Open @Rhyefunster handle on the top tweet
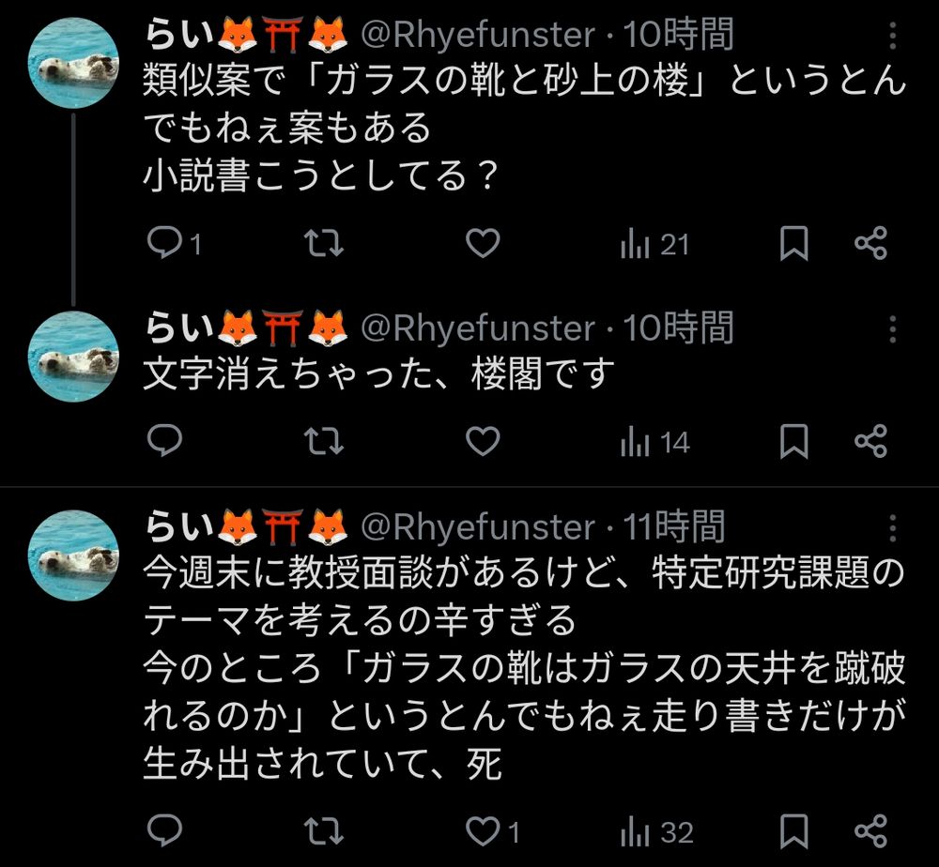This screenshot has height=867, width=939. tap(478, 37)
